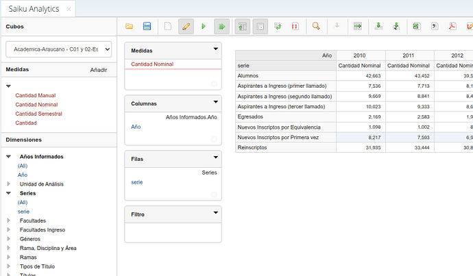
Task: Select the Saiku Analytics tab
Action: click(x=34, y=9)
